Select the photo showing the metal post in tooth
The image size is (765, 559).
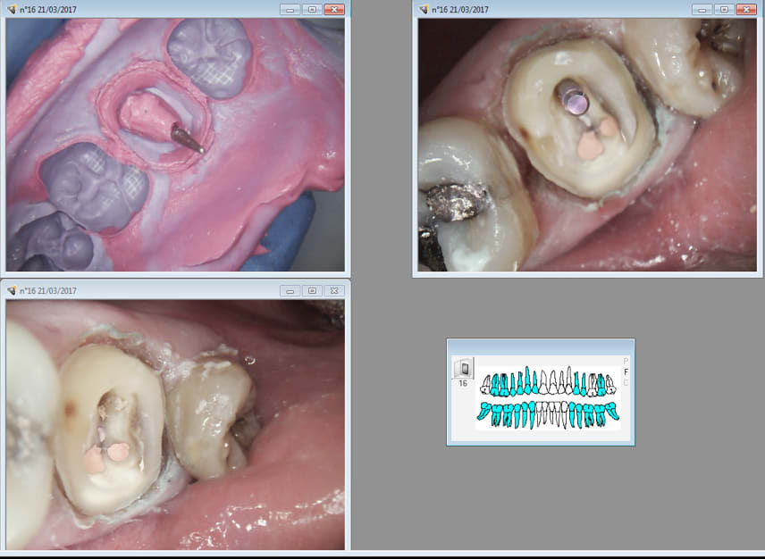586,143
